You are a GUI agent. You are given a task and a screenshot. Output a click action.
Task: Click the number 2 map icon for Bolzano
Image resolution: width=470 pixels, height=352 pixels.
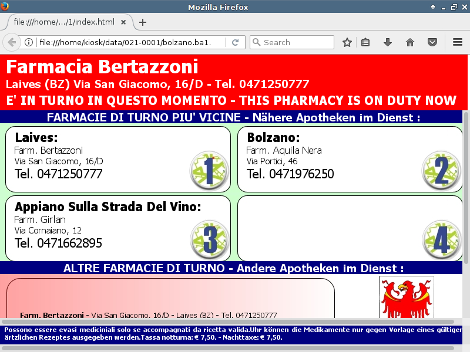(441, 170)
